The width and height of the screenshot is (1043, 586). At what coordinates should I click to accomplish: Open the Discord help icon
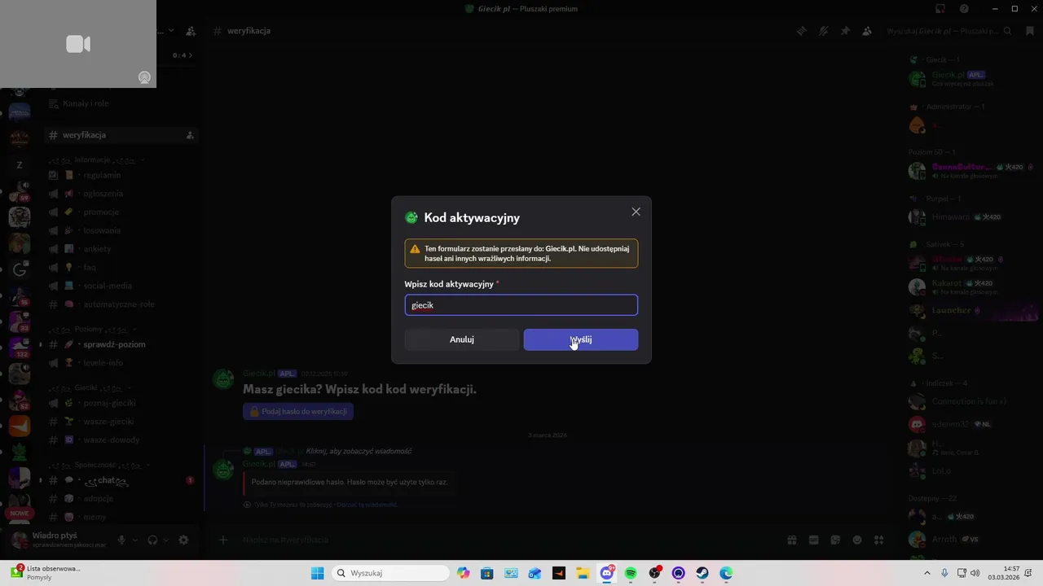click(x=964, y=9)
